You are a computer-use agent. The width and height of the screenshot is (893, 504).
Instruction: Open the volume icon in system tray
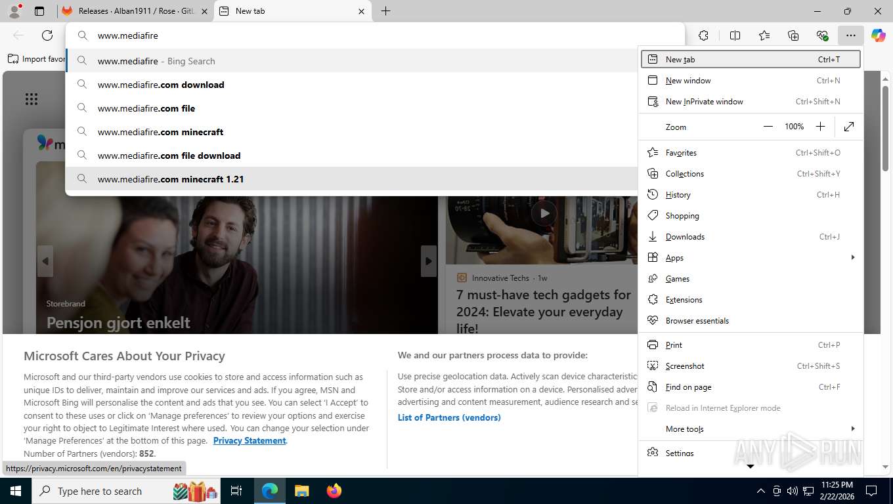(x=792, y=491)
